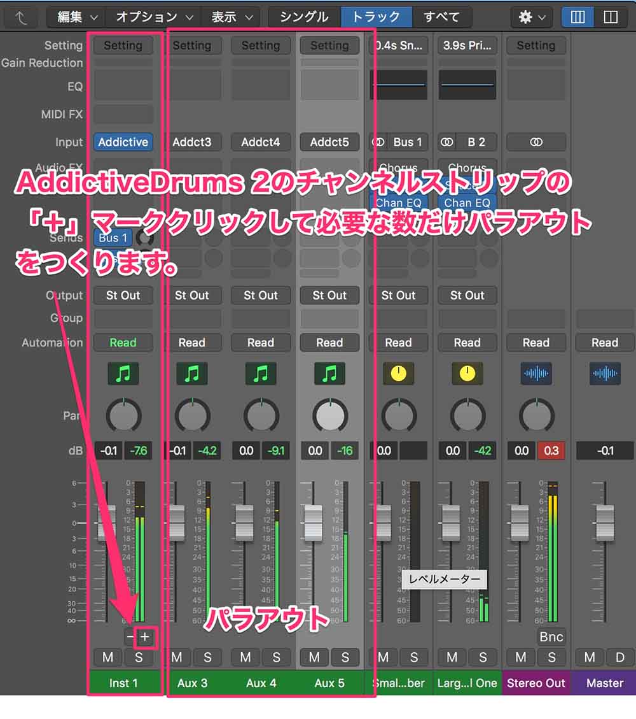The image size is (636, 719).
Task: Click the Master waveform icon
Action: tap(605, 374)
